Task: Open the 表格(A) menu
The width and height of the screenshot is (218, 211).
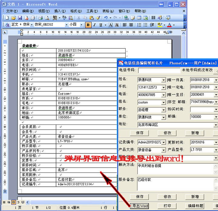Action: (x=108, y=11)
